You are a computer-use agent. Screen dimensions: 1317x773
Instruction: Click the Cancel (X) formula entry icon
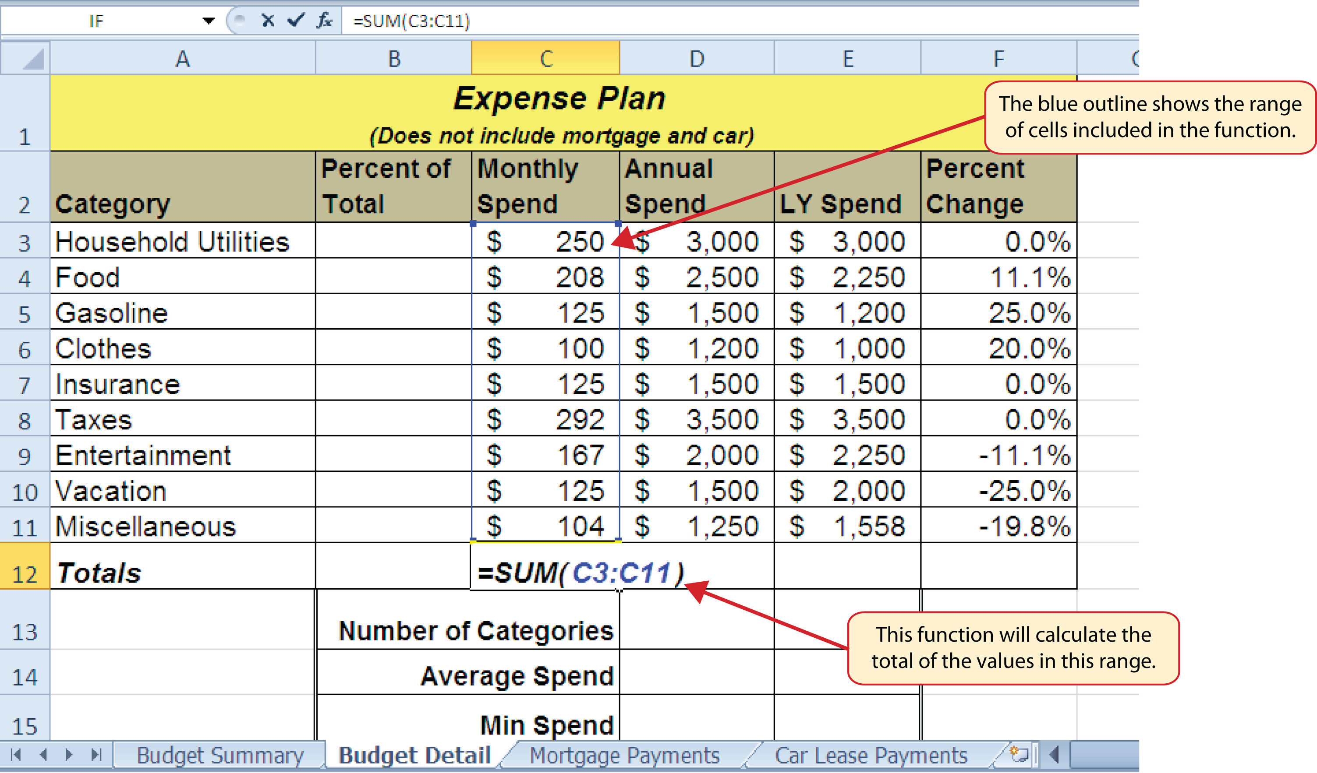268,21
